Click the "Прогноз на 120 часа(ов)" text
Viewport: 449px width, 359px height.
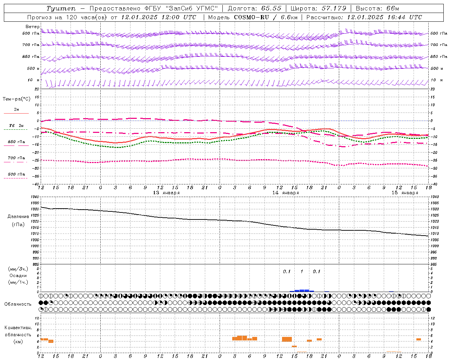click(x=67, y=17)
